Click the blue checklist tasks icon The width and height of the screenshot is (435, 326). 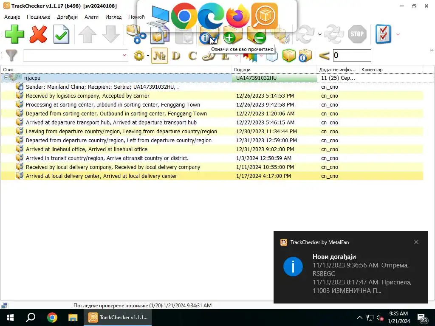point(383,34)
